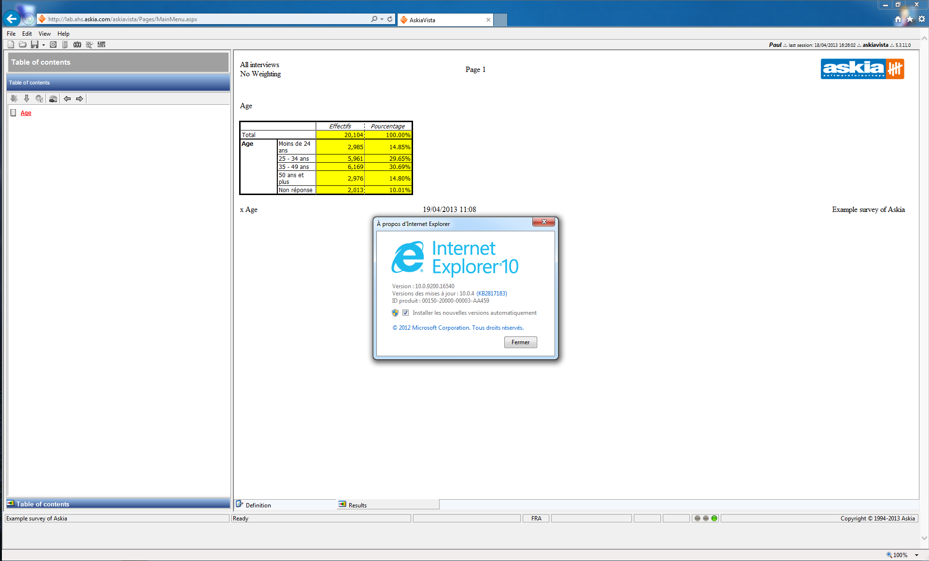Open the File menu
The width and height of the screenshot is (929, 561).
[x=11, y=34]
